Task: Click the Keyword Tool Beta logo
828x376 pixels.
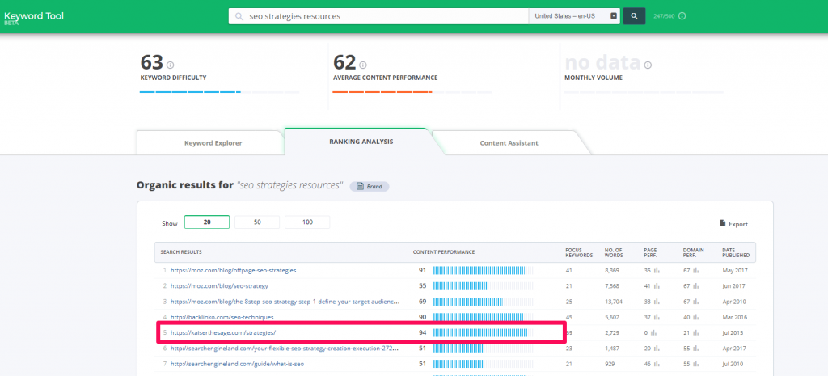Action: click(x=34, y=18)
